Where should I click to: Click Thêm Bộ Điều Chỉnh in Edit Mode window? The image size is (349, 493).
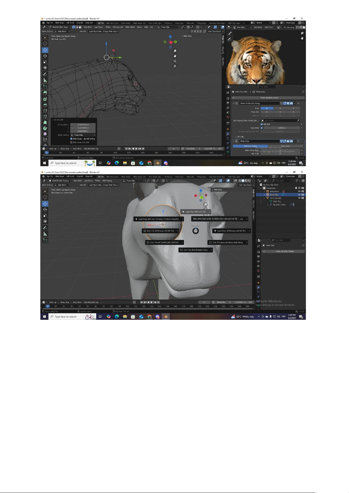268,98
